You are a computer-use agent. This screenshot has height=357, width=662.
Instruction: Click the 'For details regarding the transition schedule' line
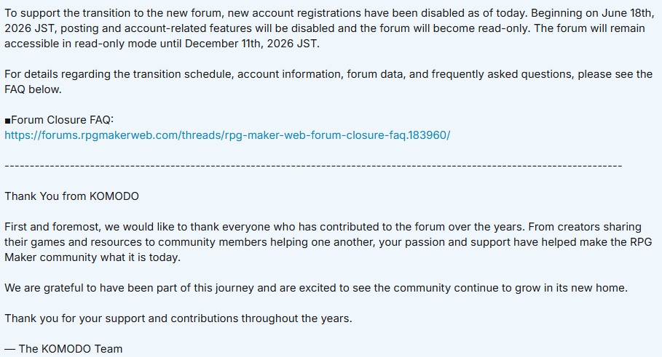coord(328,74)
